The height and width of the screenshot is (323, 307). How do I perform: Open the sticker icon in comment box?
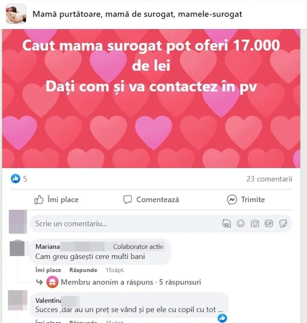pyautogui.click(x=283, y=224)
